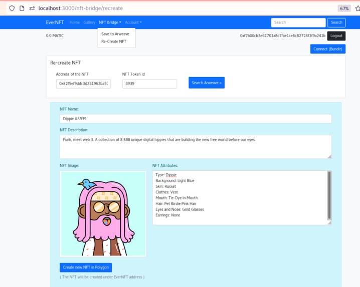Click the navbar Search button
The width and height of the screenshot is (360, 287).
click(x=336, y=23)
